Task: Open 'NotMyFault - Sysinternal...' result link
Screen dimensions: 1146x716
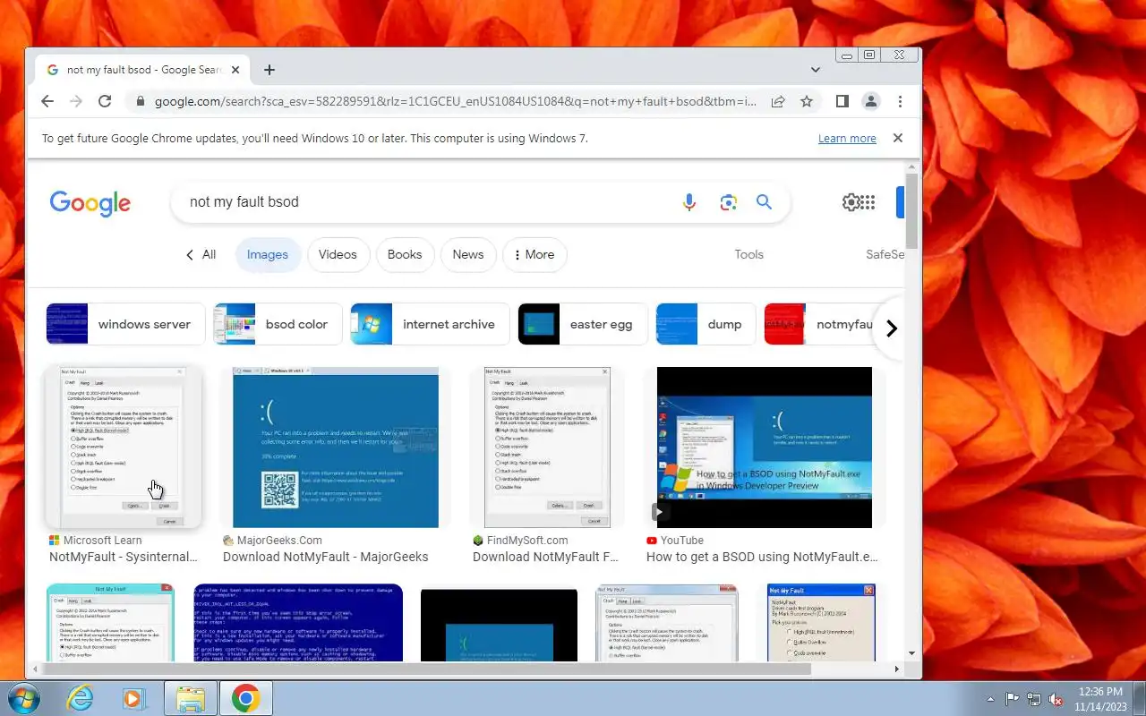Action: click(x=124, y=557)
